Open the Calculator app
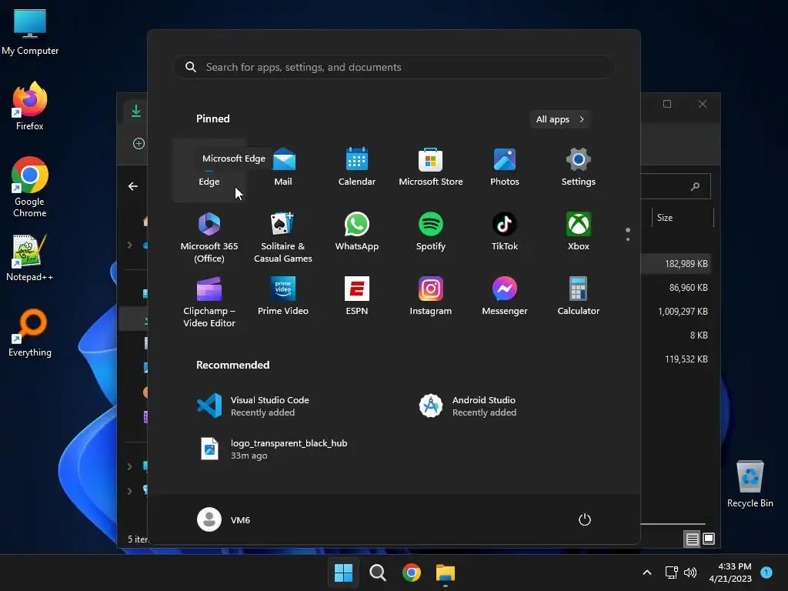 pyautogui.click(x=579, y=296)
